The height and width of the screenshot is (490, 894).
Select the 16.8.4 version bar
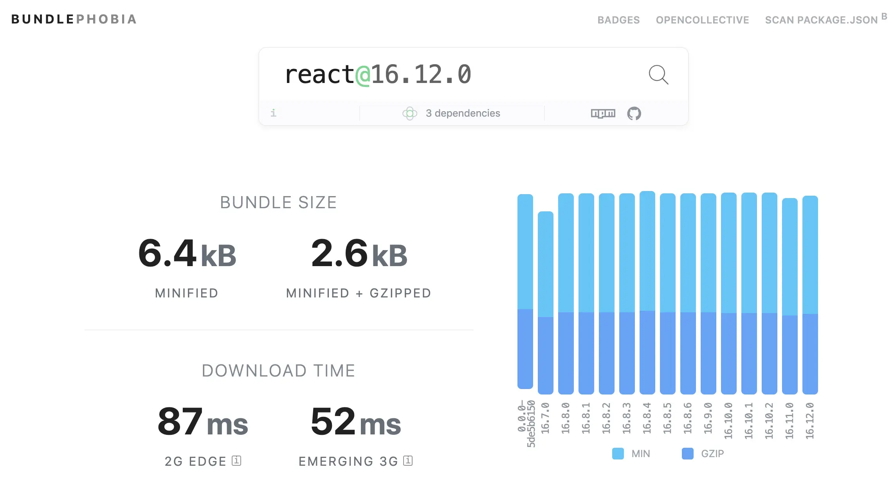[x=647, y=293]
